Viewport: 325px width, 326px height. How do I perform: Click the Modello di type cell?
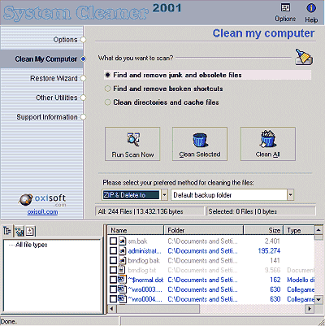(301, 280)
